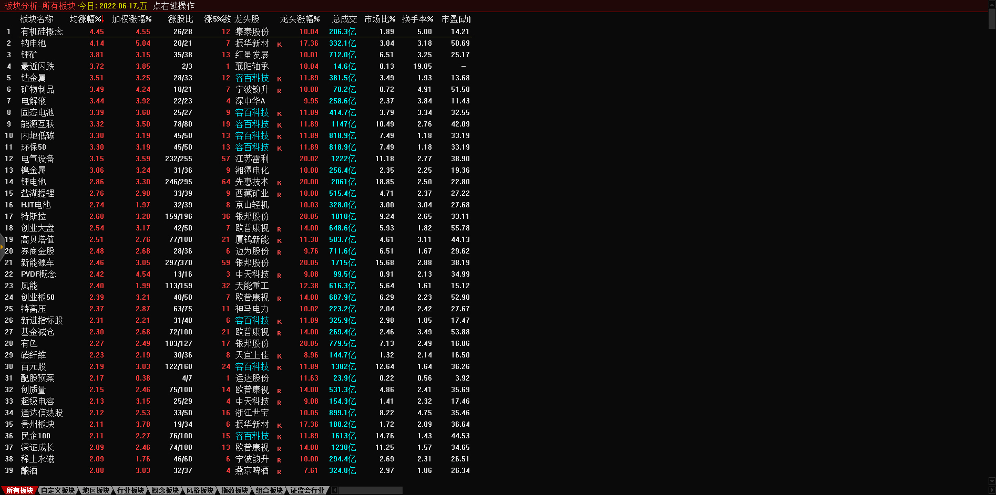Switch to the 自定义板块 tab

pos(58,490)
